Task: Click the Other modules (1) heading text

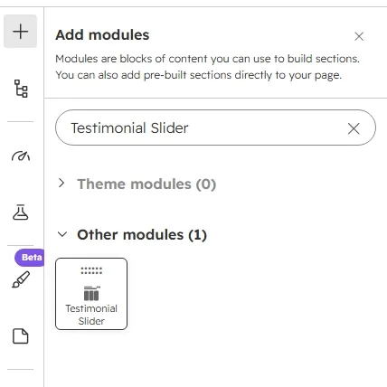Action: [x=142, y=235]
